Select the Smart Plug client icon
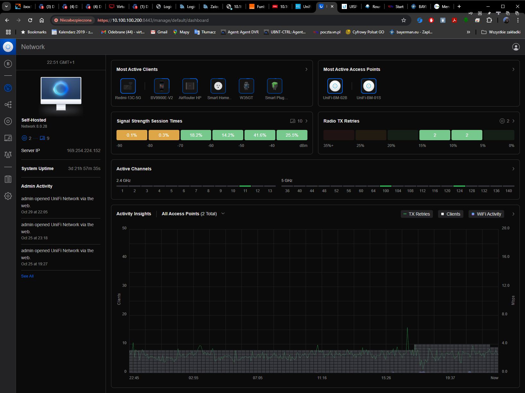Screen dimensions: 525x393 (x=275, y=86)
